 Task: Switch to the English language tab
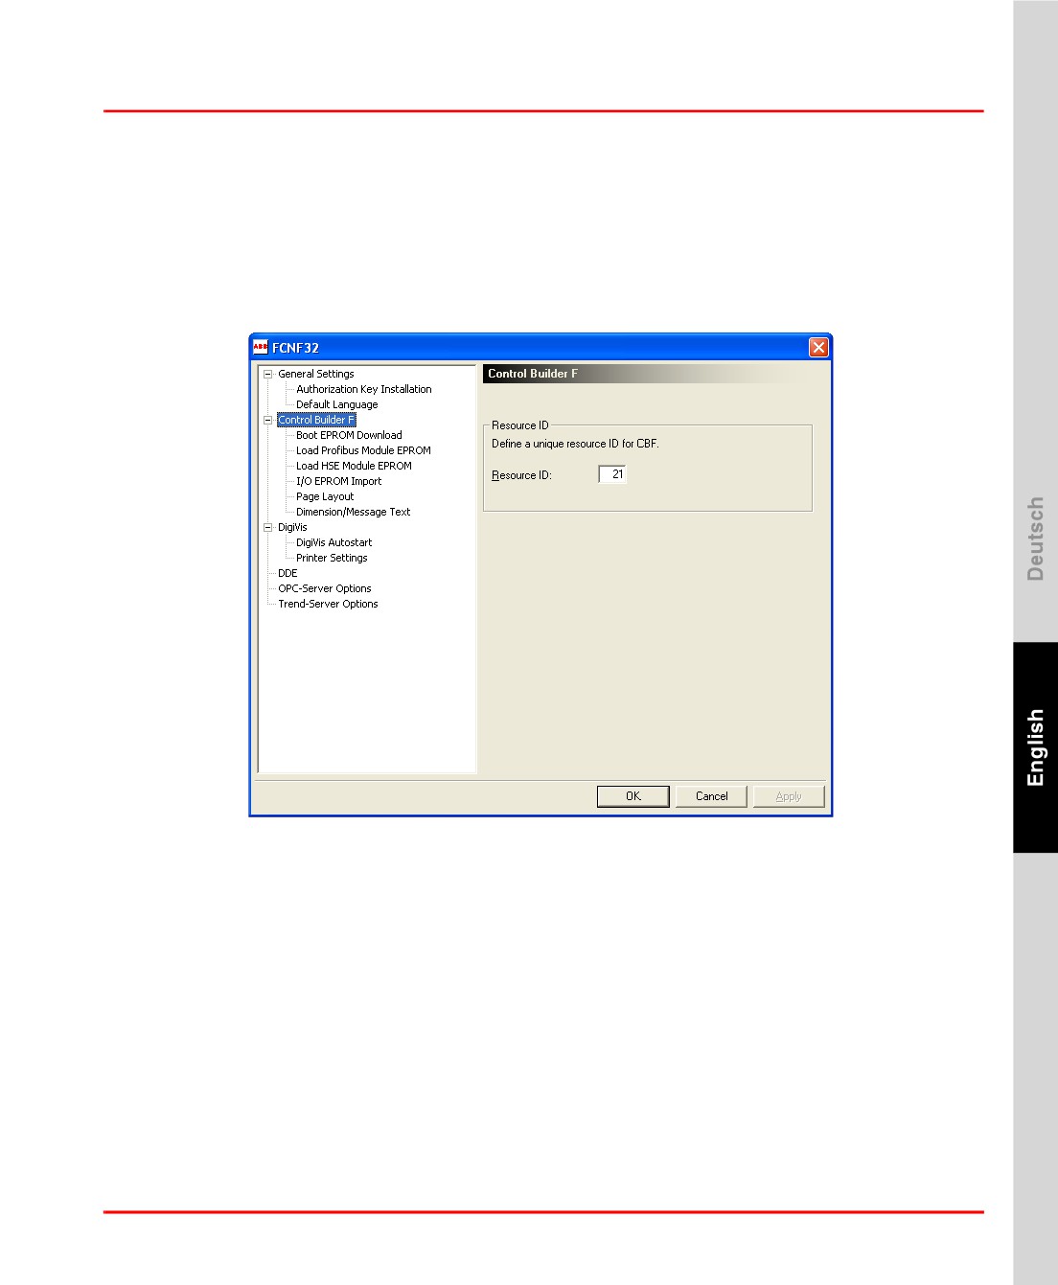click(1035, 747)
